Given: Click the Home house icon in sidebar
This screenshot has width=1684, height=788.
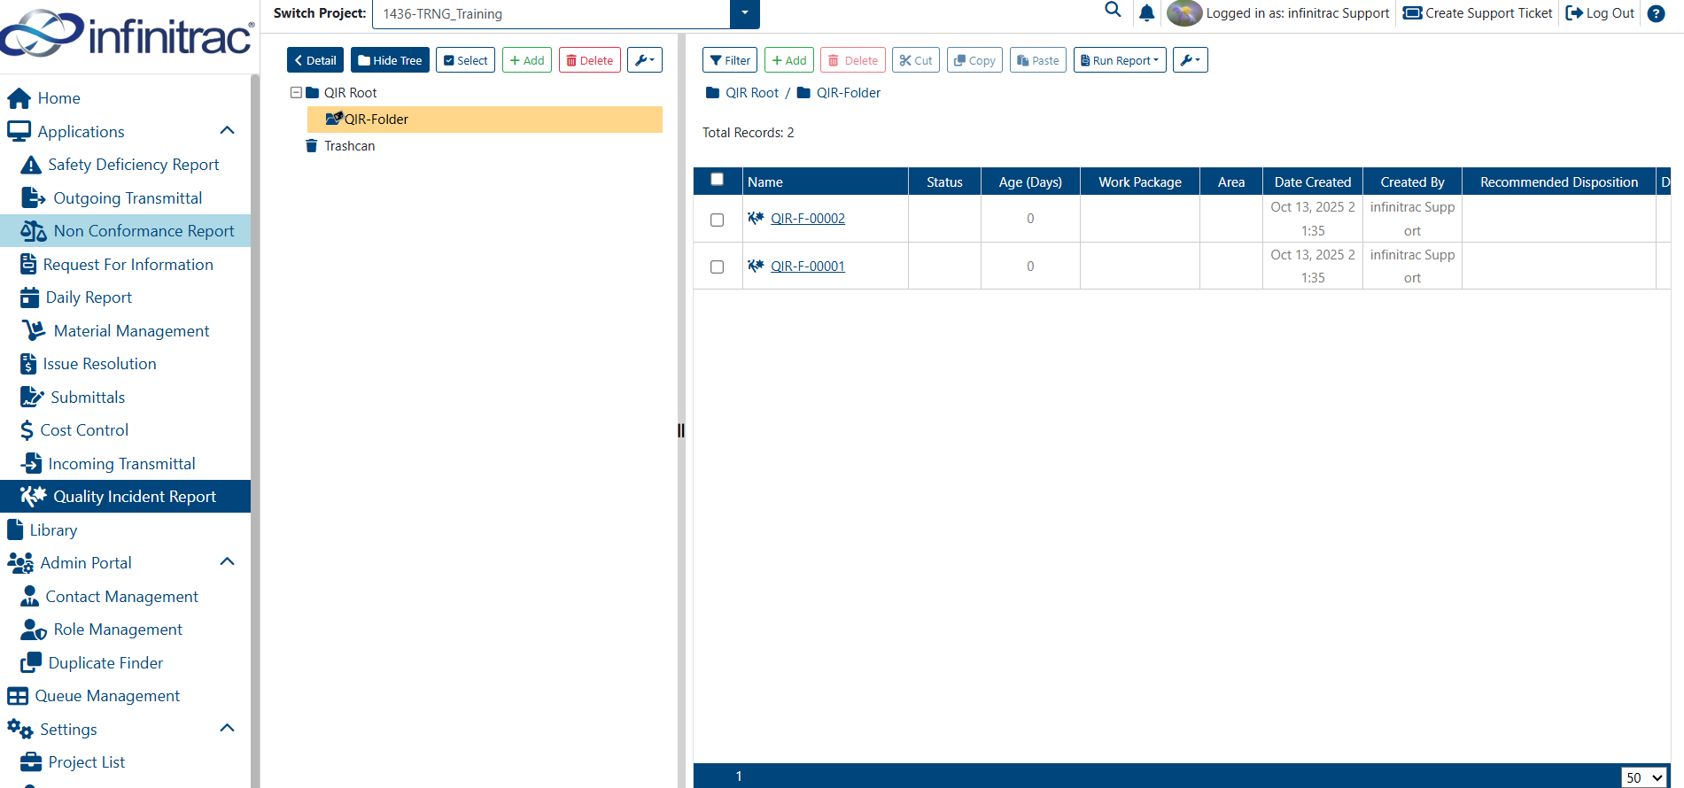Looking at the screenshot, I should click(x=19, y=98).
